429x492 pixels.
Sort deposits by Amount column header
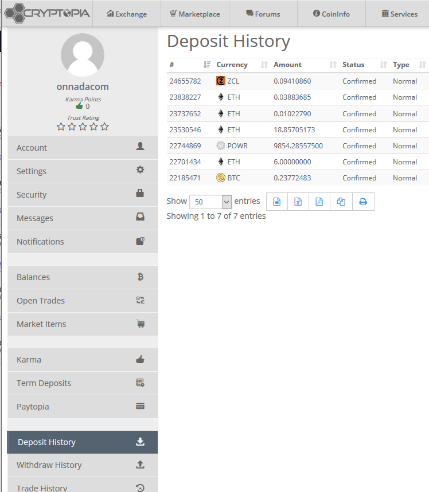(287, 65)
